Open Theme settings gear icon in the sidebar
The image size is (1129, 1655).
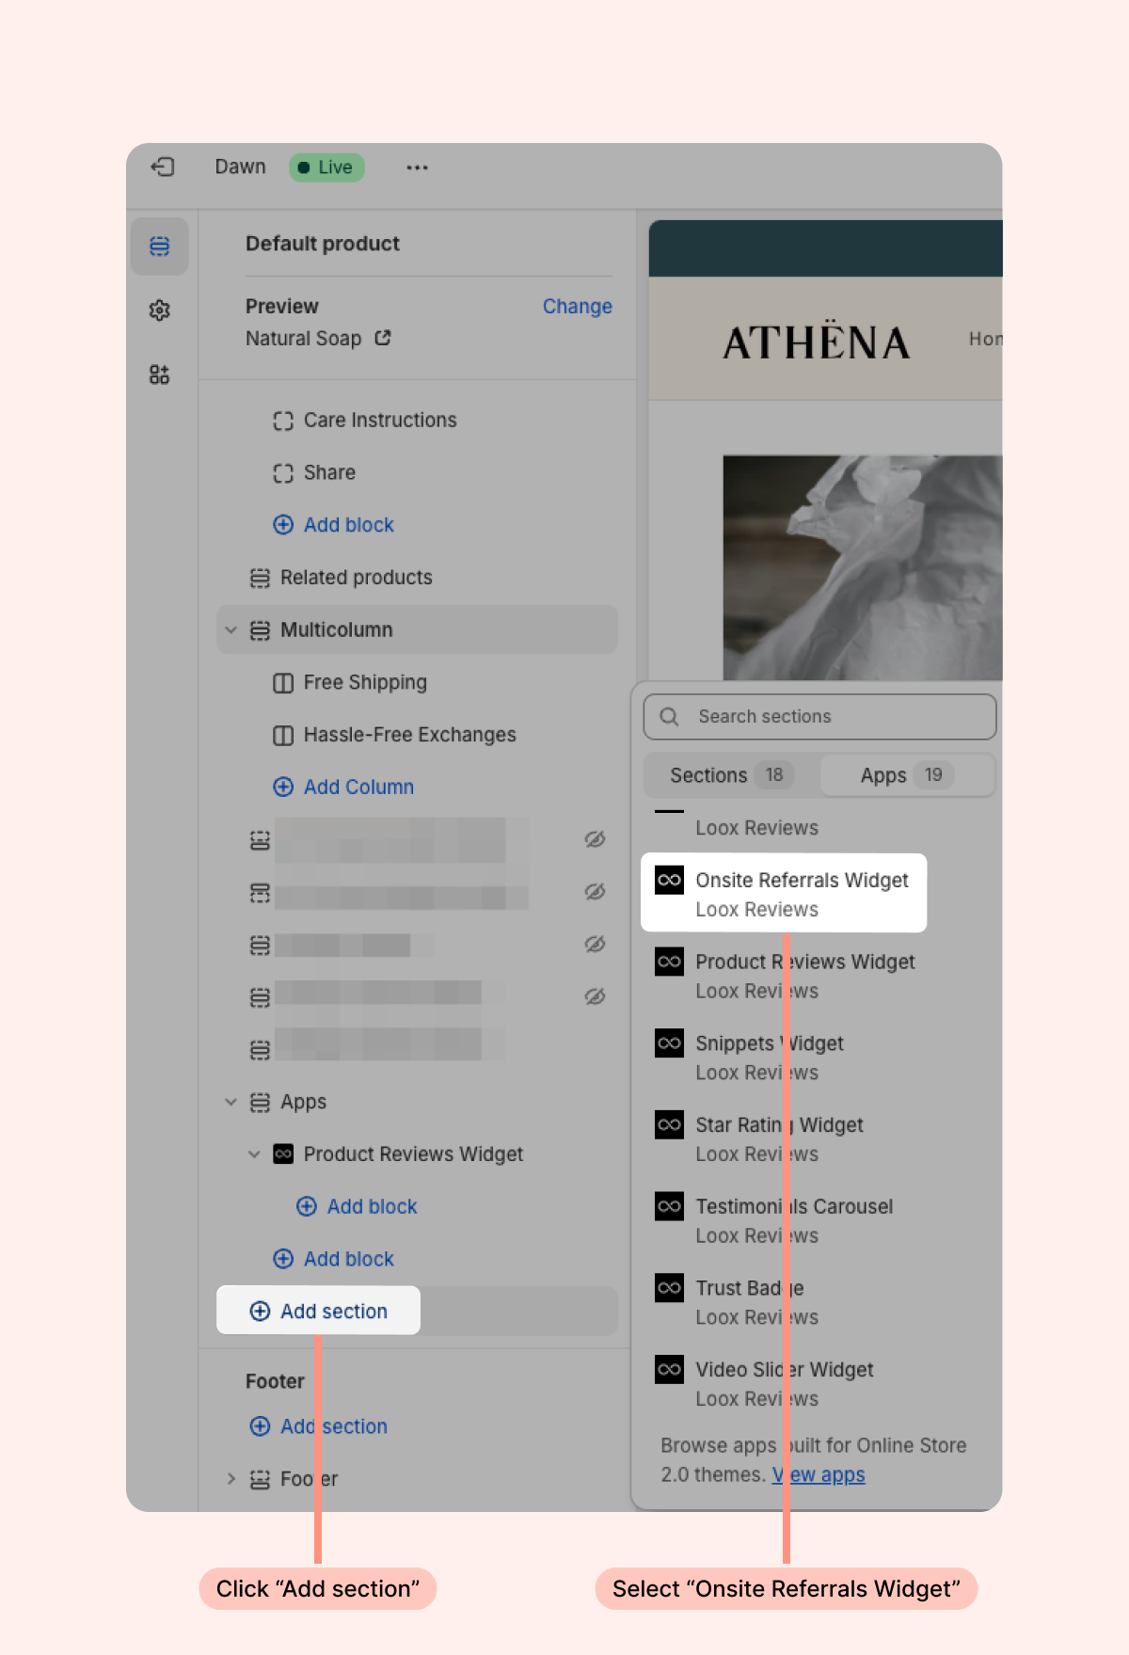[160, 310]
